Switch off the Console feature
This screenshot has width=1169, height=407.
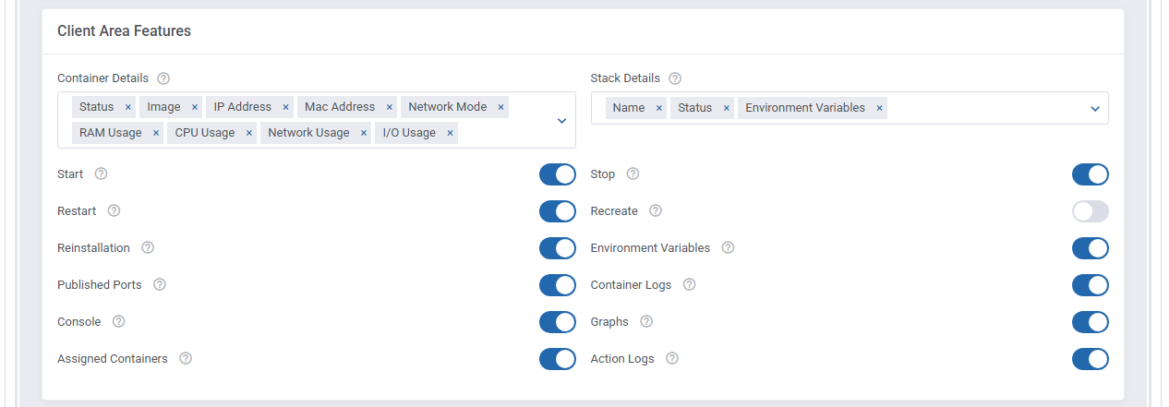pyautogui.click(x=558, y=322)
